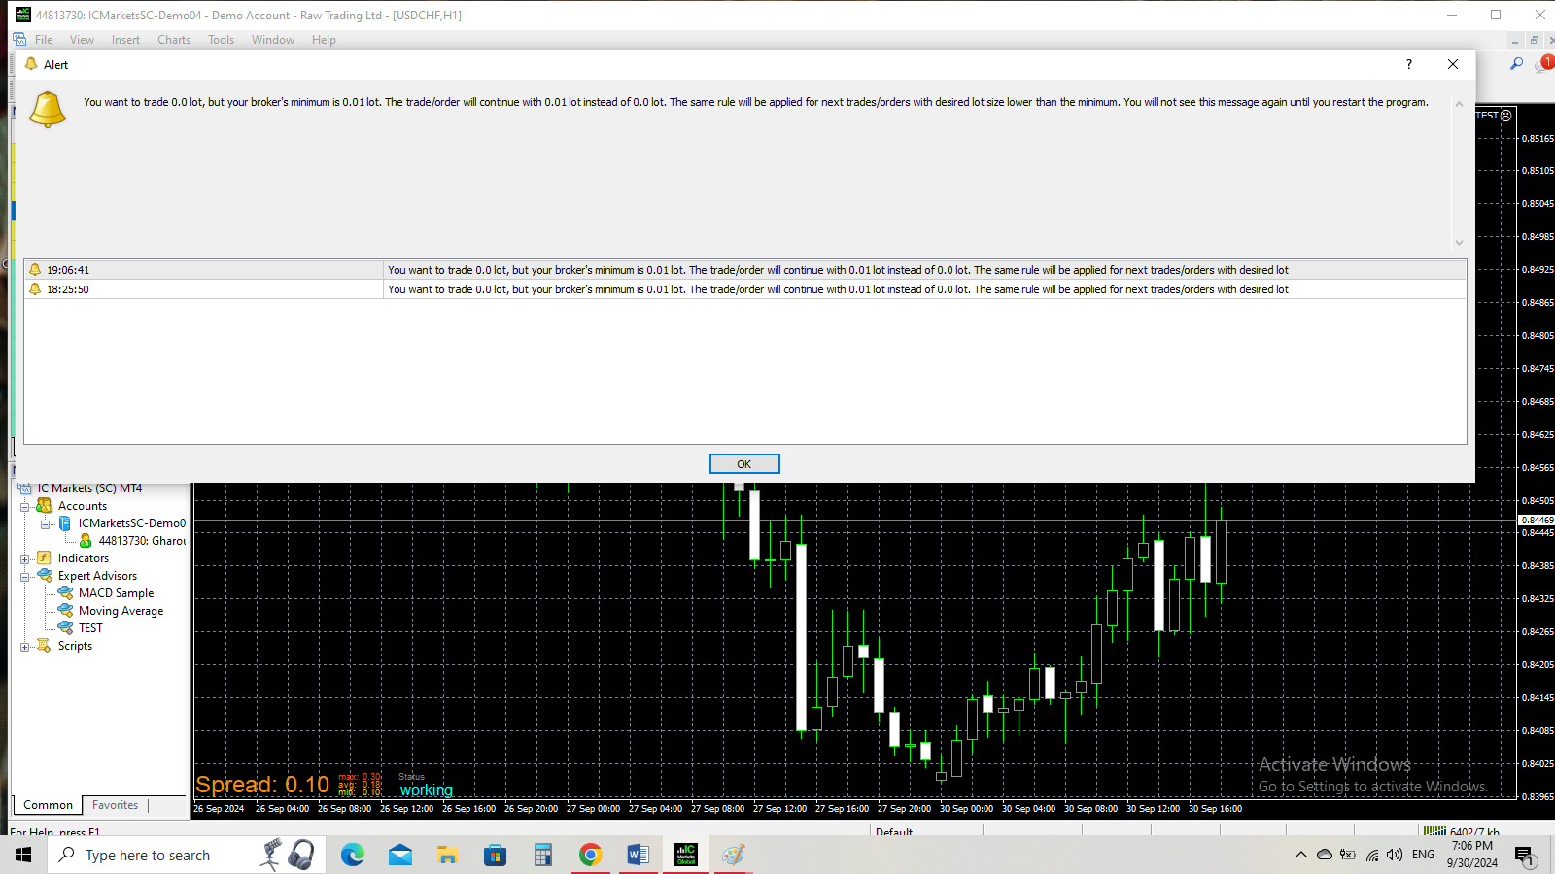
Task: Select the Moving Average expert advisor
Action: click(x=121, y=611)
